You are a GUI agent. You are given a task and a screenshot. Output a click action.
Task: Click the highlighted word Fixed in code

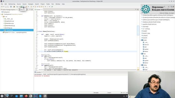pos(66,51)
